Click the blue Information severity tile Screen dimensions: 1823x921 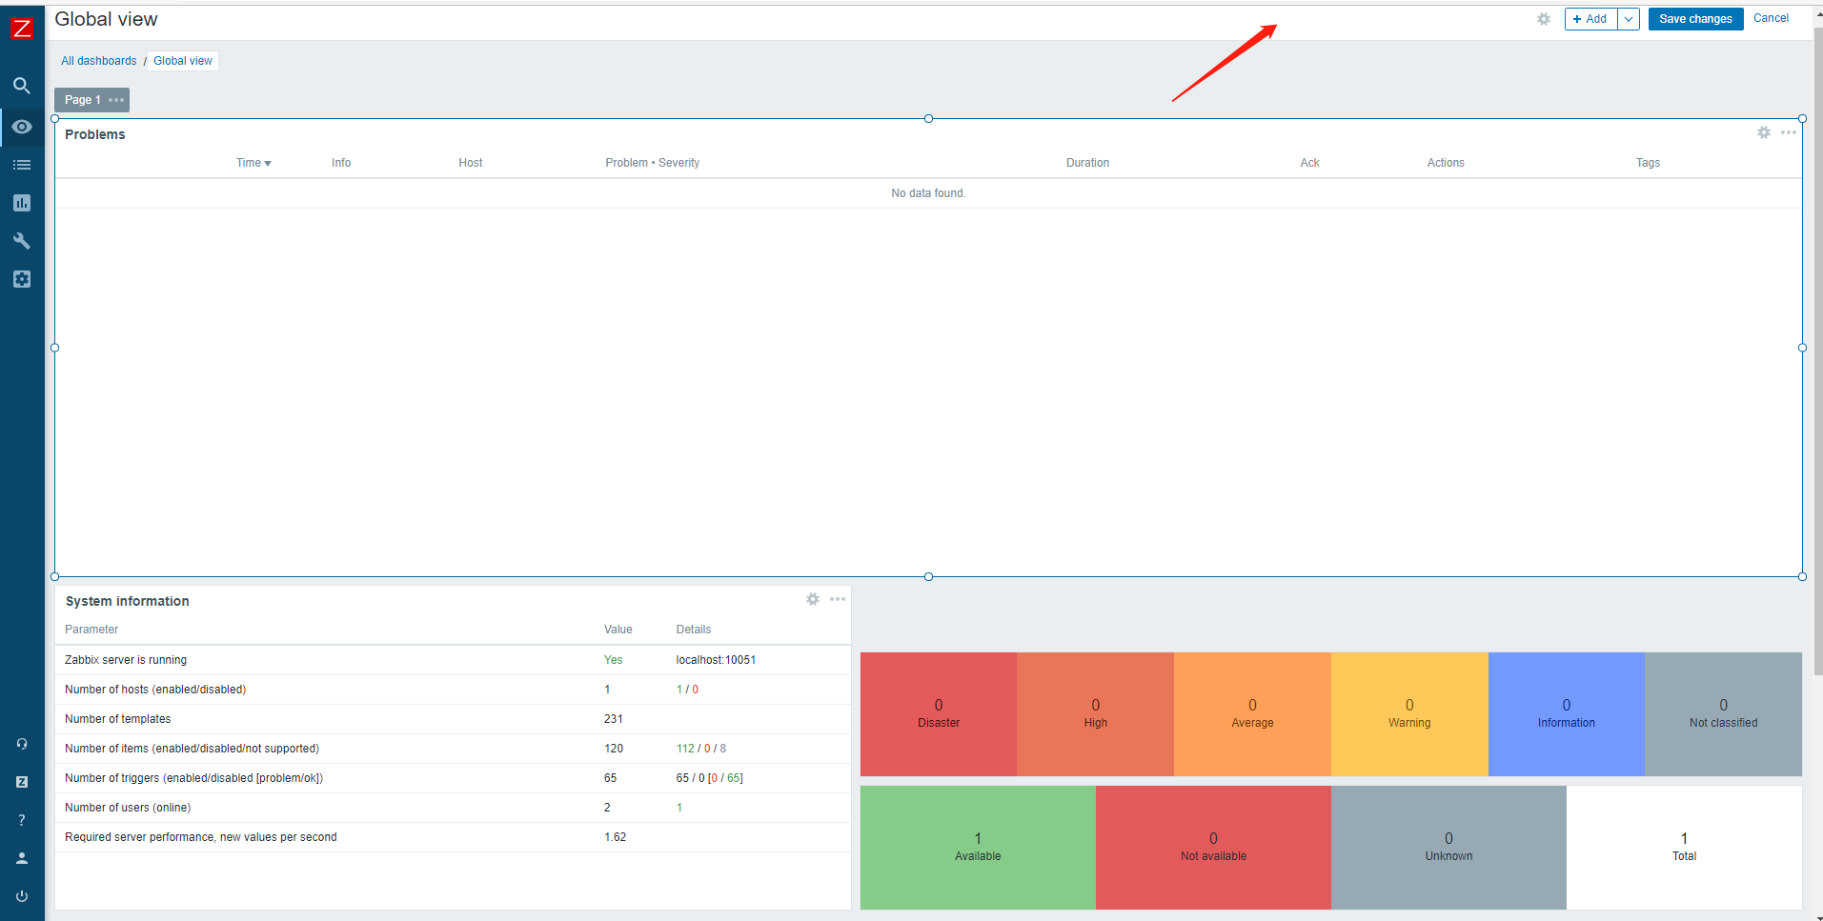1567,713
